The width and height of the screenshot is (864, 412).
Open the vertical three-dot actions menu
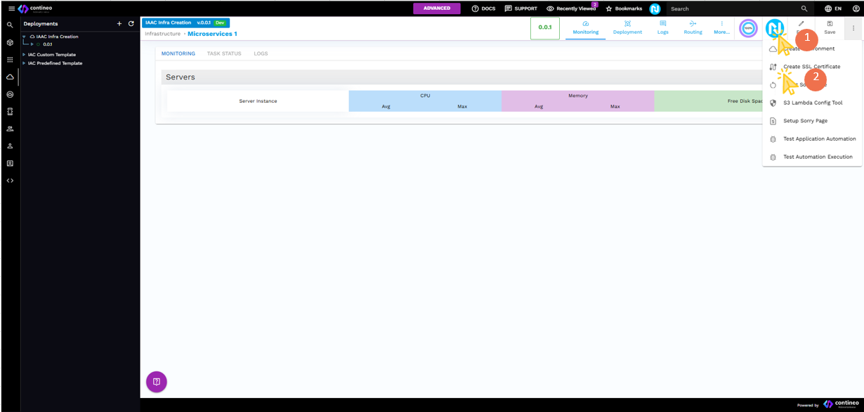[853, 28]
